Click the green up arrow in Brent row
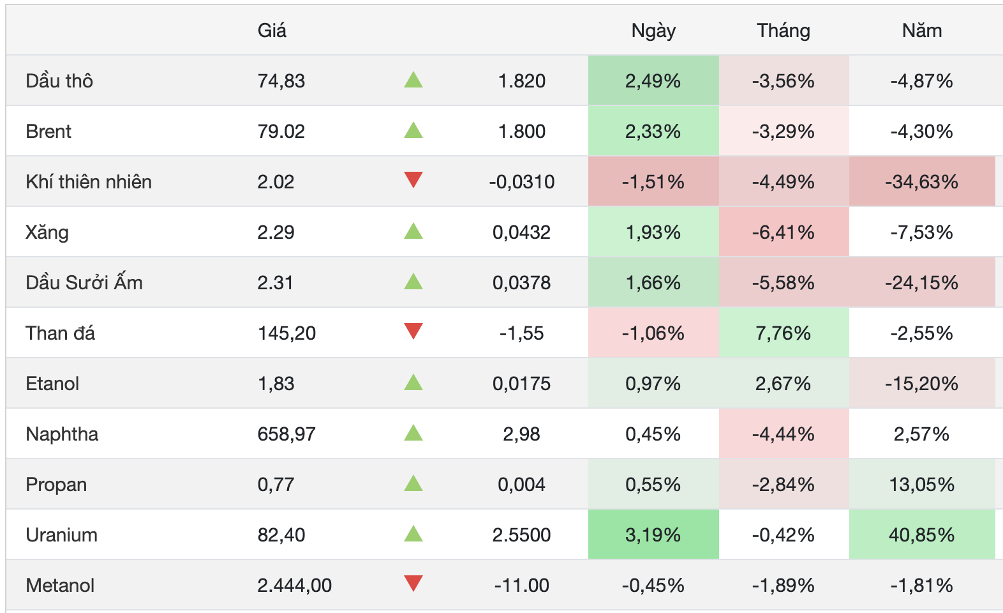1003x613 pixels. 413,130
